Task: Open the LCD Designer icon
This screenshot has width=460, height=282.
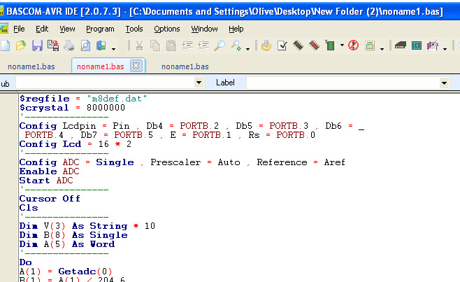Action: (x=416, y=45)
